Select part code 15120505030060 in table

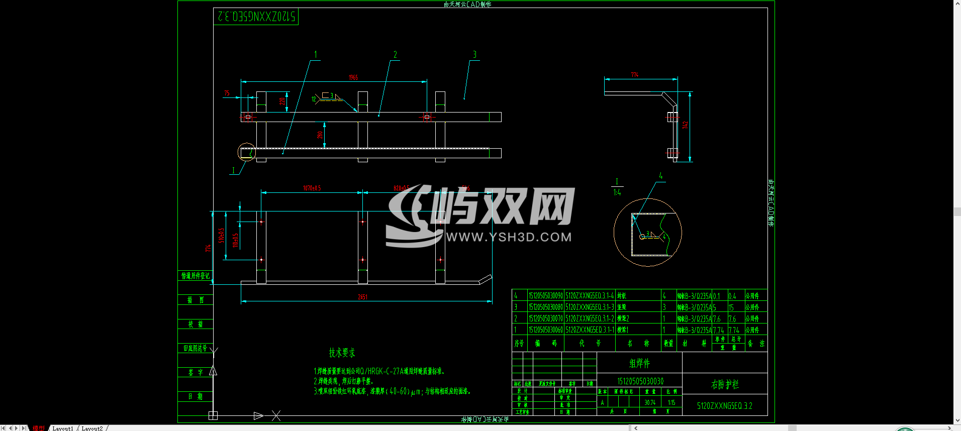[545, 330]
